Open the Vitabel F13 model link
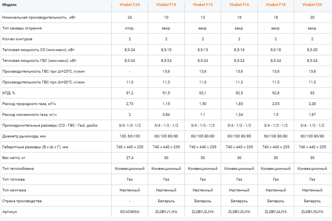 pyautogui.click(x=203, y=5)
